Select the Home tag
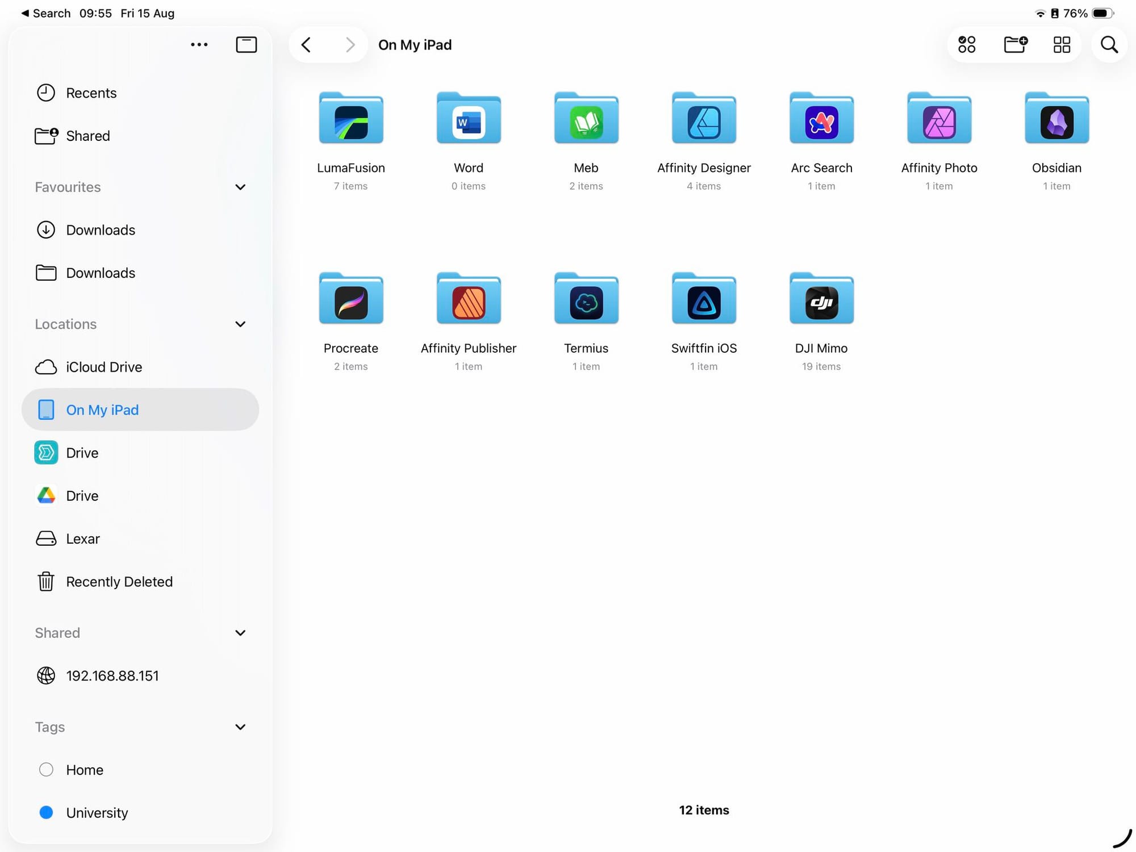This screenshot has height=852, width=1136. (140, 770)
